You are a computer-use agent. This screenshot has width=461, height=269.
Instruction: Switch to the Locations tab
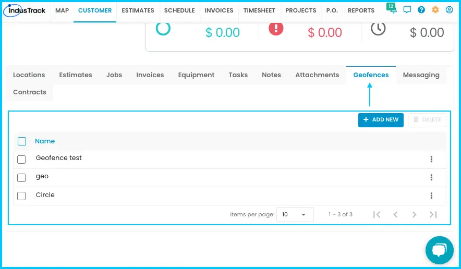29,75
